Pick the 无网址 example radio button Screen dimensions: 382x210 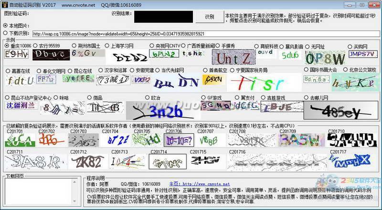[x=307, y=46]
